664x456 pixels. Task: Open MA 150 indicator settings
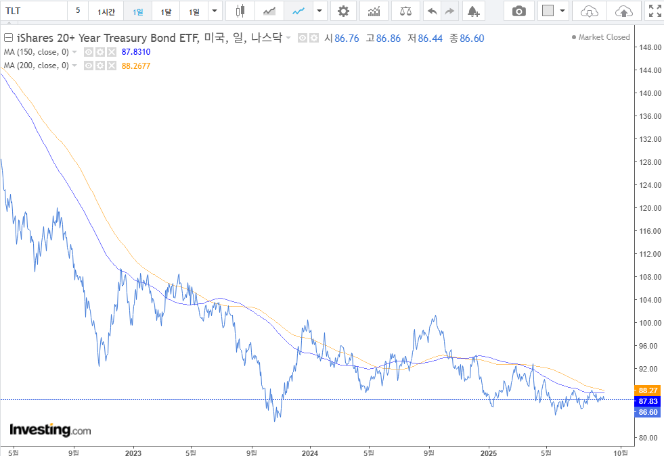click(100, 52)
